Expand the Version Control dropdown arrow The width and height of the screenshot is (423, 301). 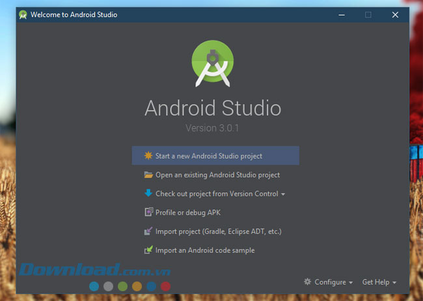(x=283, y=194)
